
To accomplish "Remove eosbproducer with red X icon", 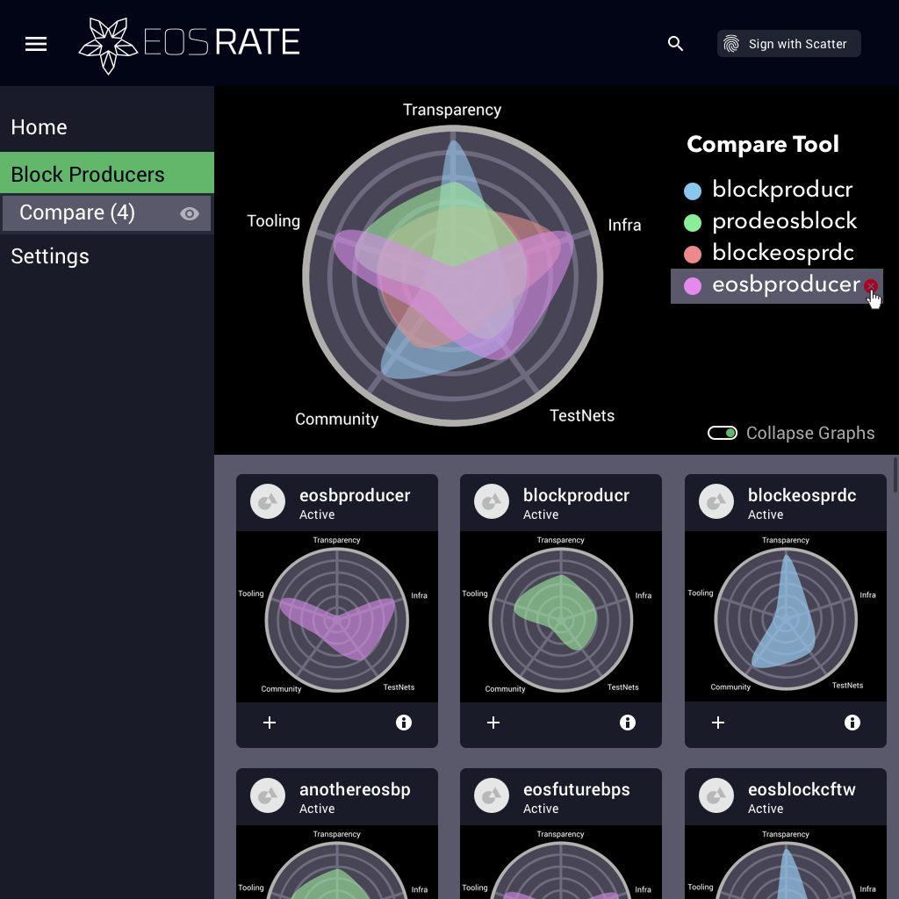I will 870,285.
